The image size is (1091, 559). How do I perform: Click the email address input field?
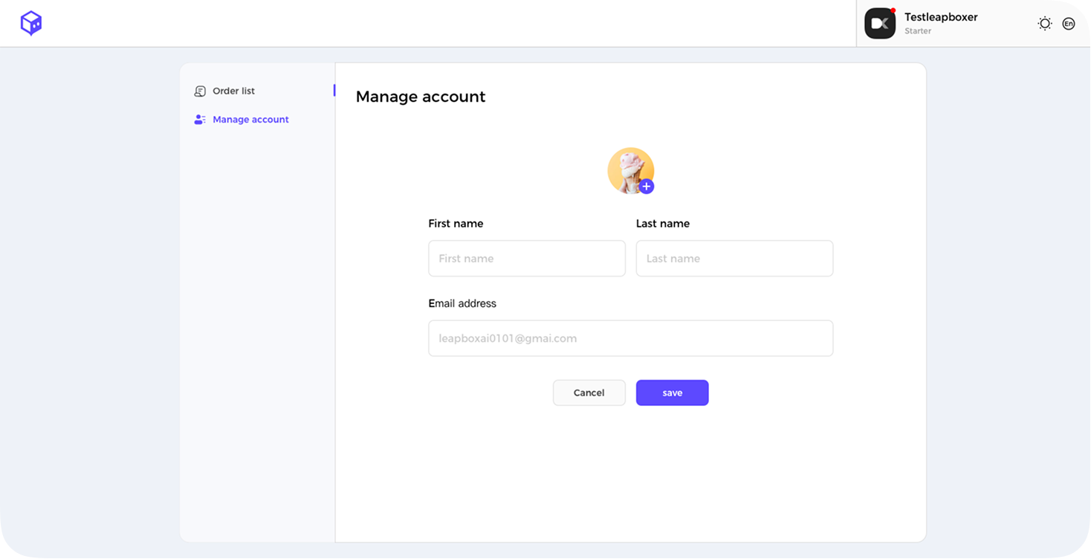pos(631,337)
